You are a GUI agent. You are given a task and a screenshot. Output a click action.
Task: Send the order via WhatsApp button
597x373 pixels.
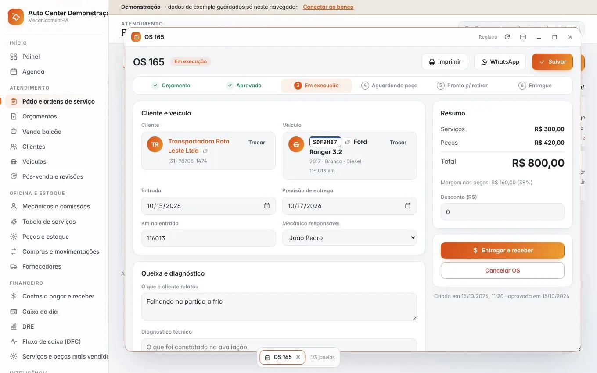[x=500, y=62]
